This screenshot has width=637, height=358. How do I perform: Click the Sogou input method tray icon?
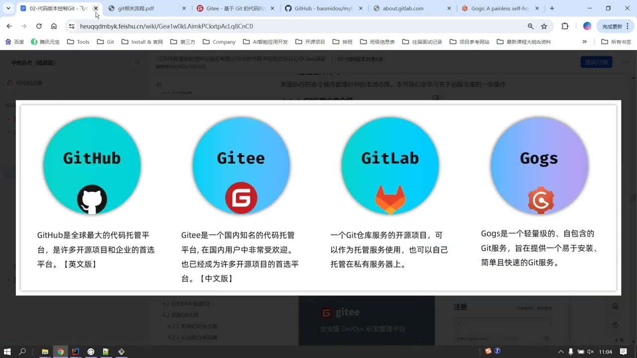(488, 351)
